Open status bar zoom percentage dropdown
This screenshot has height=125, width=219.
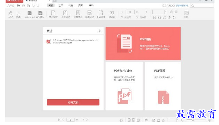[178, 120]
